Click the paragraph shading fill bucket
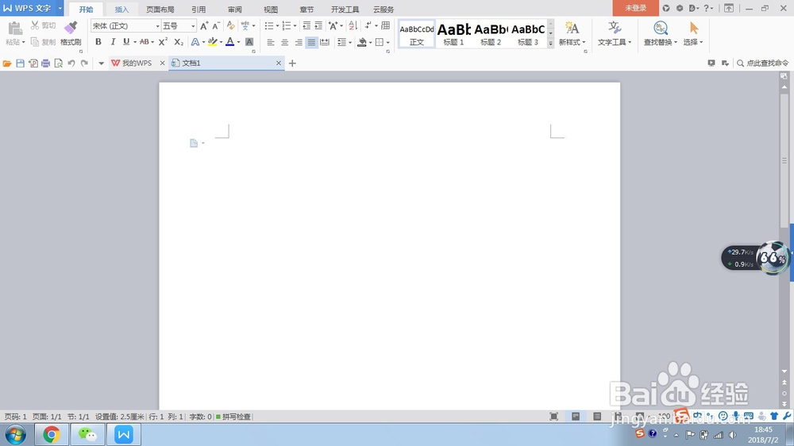 [x=362, y=43]
